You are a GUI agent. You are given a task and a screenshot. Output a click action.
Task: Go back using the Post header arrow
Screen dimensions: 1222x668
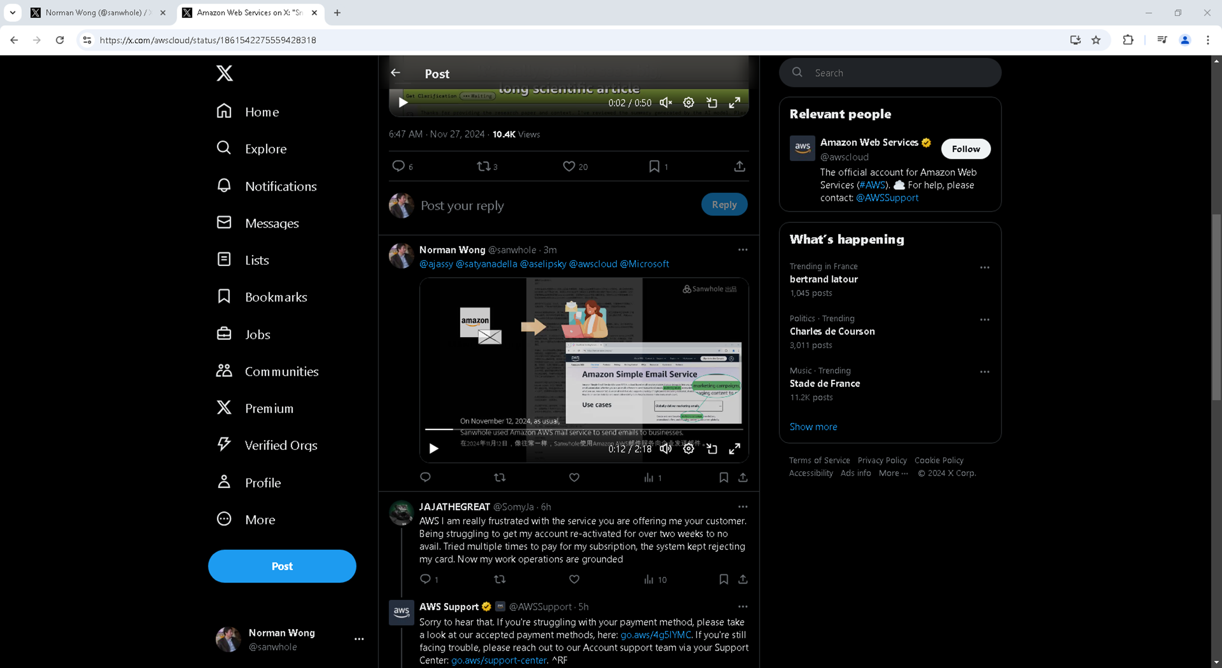click(395, 73)
